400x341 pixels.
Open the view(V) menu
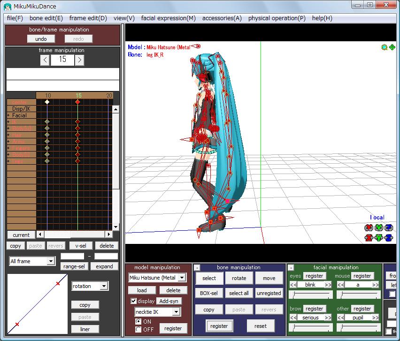[x=124, y=18]
